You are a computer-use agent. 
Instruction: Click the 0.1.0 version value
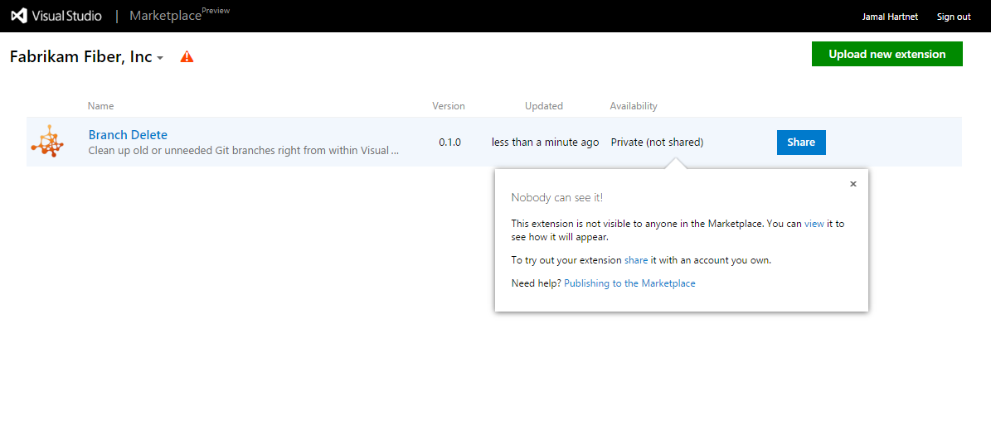tap(450, 143)
